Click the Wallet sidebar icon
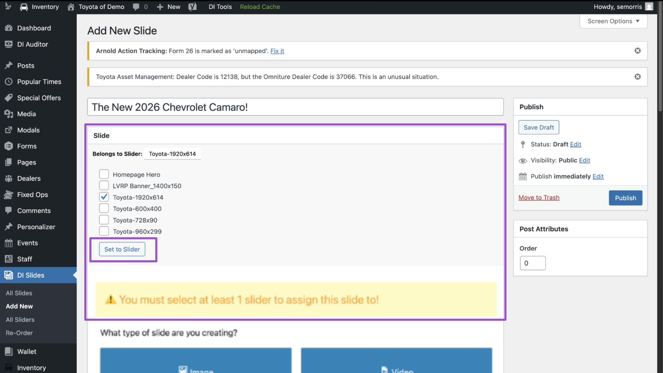This screenshot has width=663, height=373. tap(9, 351)
